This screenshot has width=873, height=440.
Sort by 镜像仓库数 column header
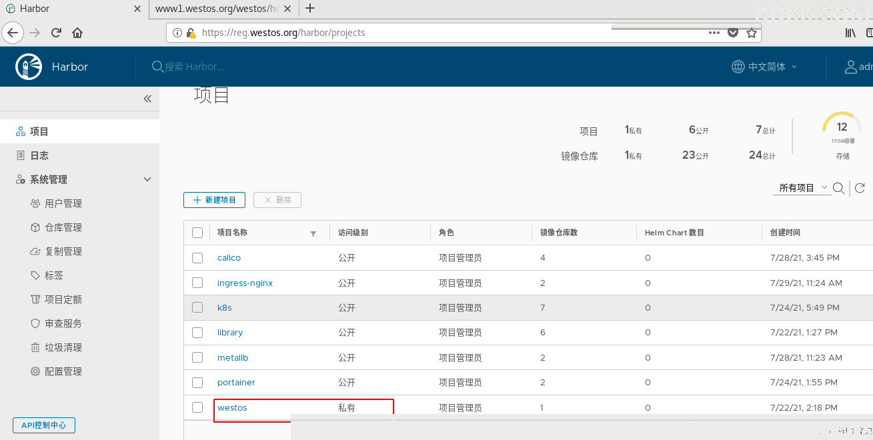(x=559, y=233)
